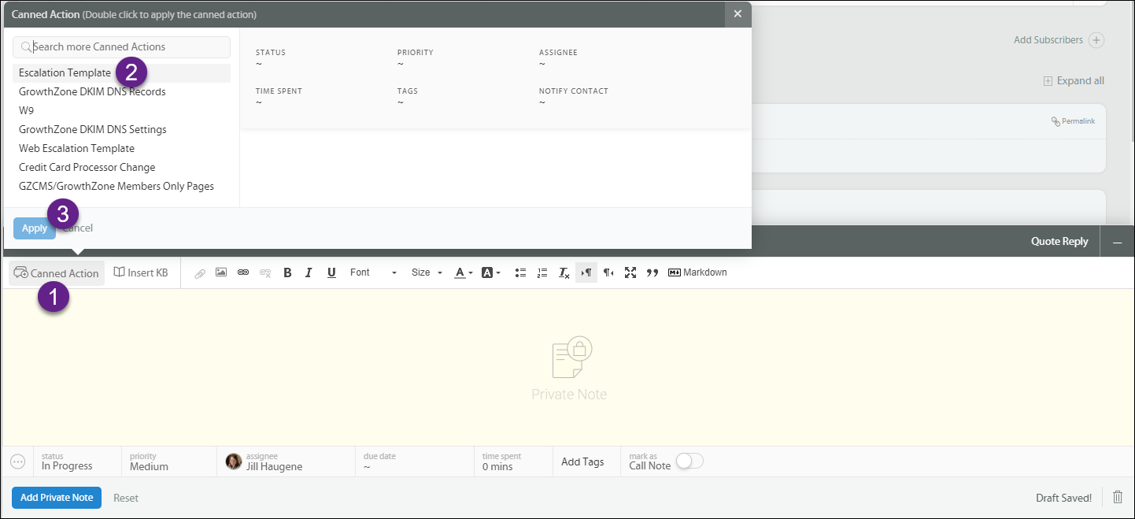This screenshot has width=1135, height=519.
Task: Click the attach file paperclip icon
Action: click(x=200, y=273)
